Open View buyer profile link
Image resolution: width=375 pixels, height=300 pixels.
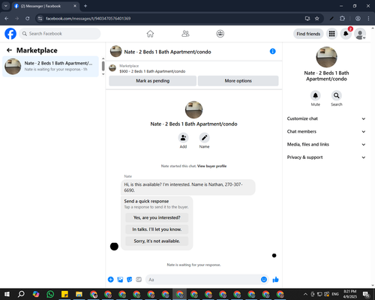point(211,166)
